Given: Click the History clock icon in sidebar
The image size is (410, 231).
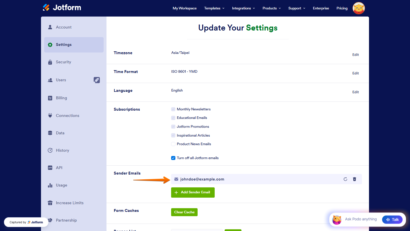Looking at the screenshot, I should (50, 150).
